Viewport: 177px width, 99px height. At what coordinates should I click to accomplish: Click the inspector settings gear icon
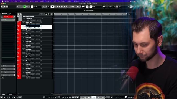pos(2,78)
